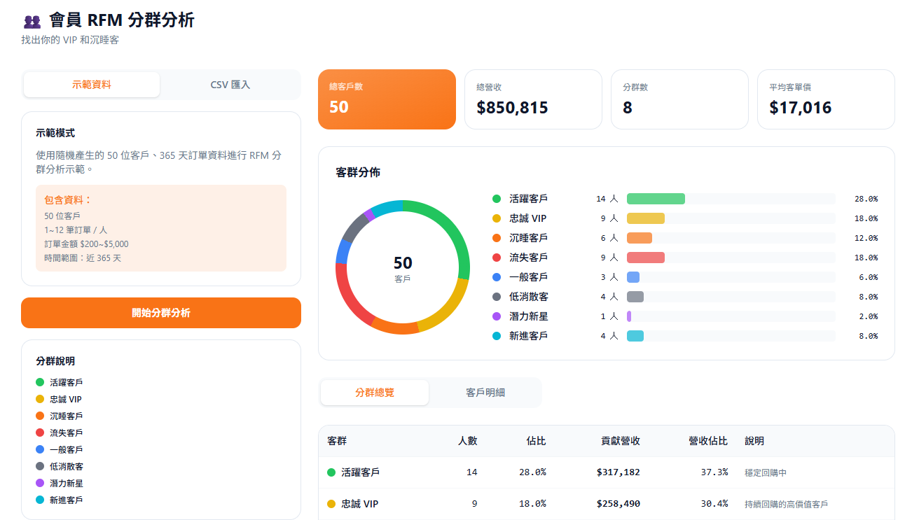Open the 客戶明細 tab
912x520 pixels.
pos(485,393)
